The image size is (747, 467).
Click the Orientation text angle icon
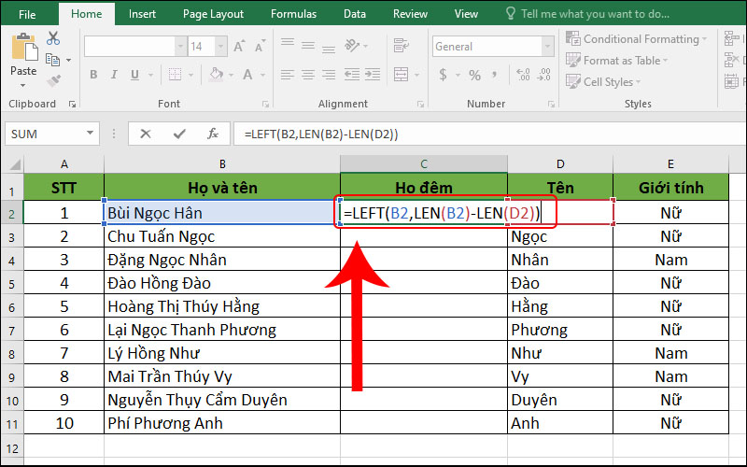point(353,46)
